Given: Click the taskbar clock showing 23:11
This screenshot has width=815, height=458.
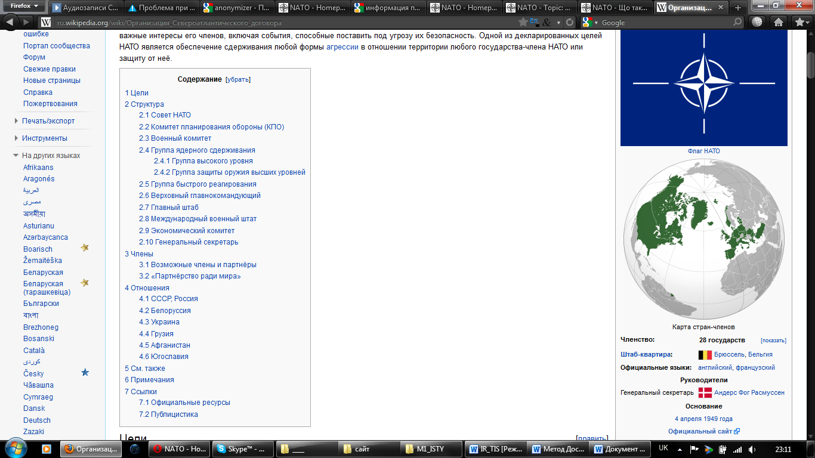Looking at the screenshot, I should (x=783, y=449).
